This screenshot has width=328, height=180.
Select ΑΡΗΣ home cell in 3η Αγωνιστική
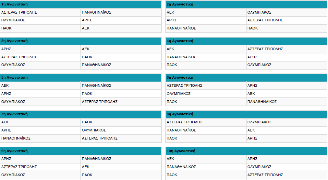tap(6, 49)
